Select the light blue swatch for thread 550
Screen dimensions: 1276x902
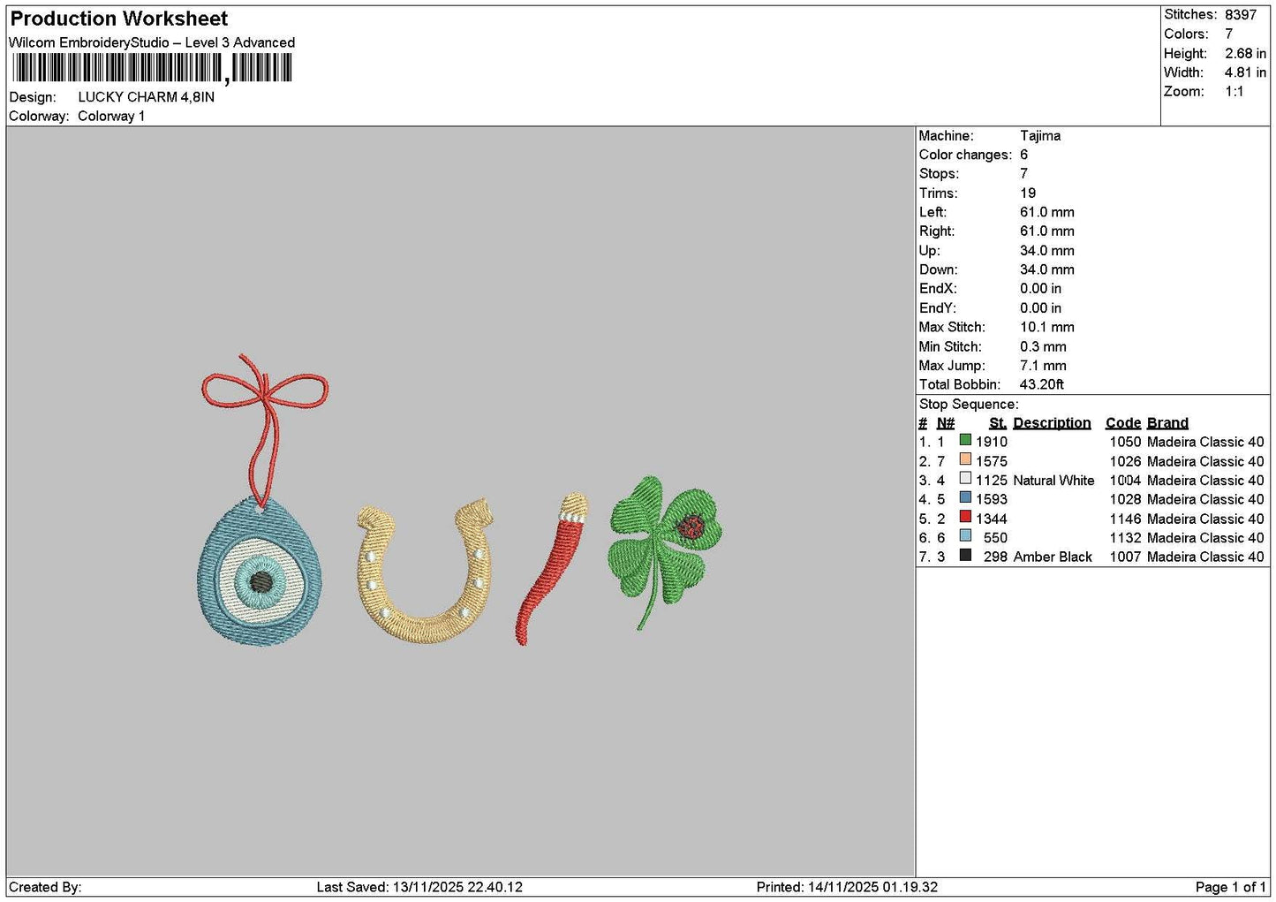pyautogui.click(x=965, y=536)
